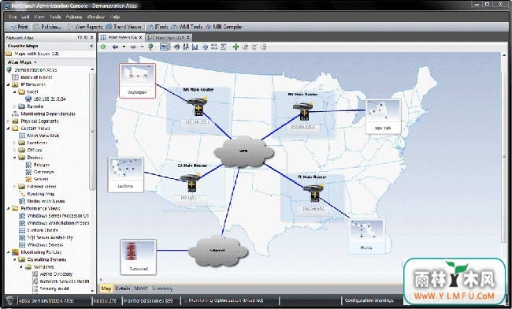Image resolution: width=512 pixels, height=309 pixels.
Task: Click the Washington map thumbnail
Action: click(137, 80)
